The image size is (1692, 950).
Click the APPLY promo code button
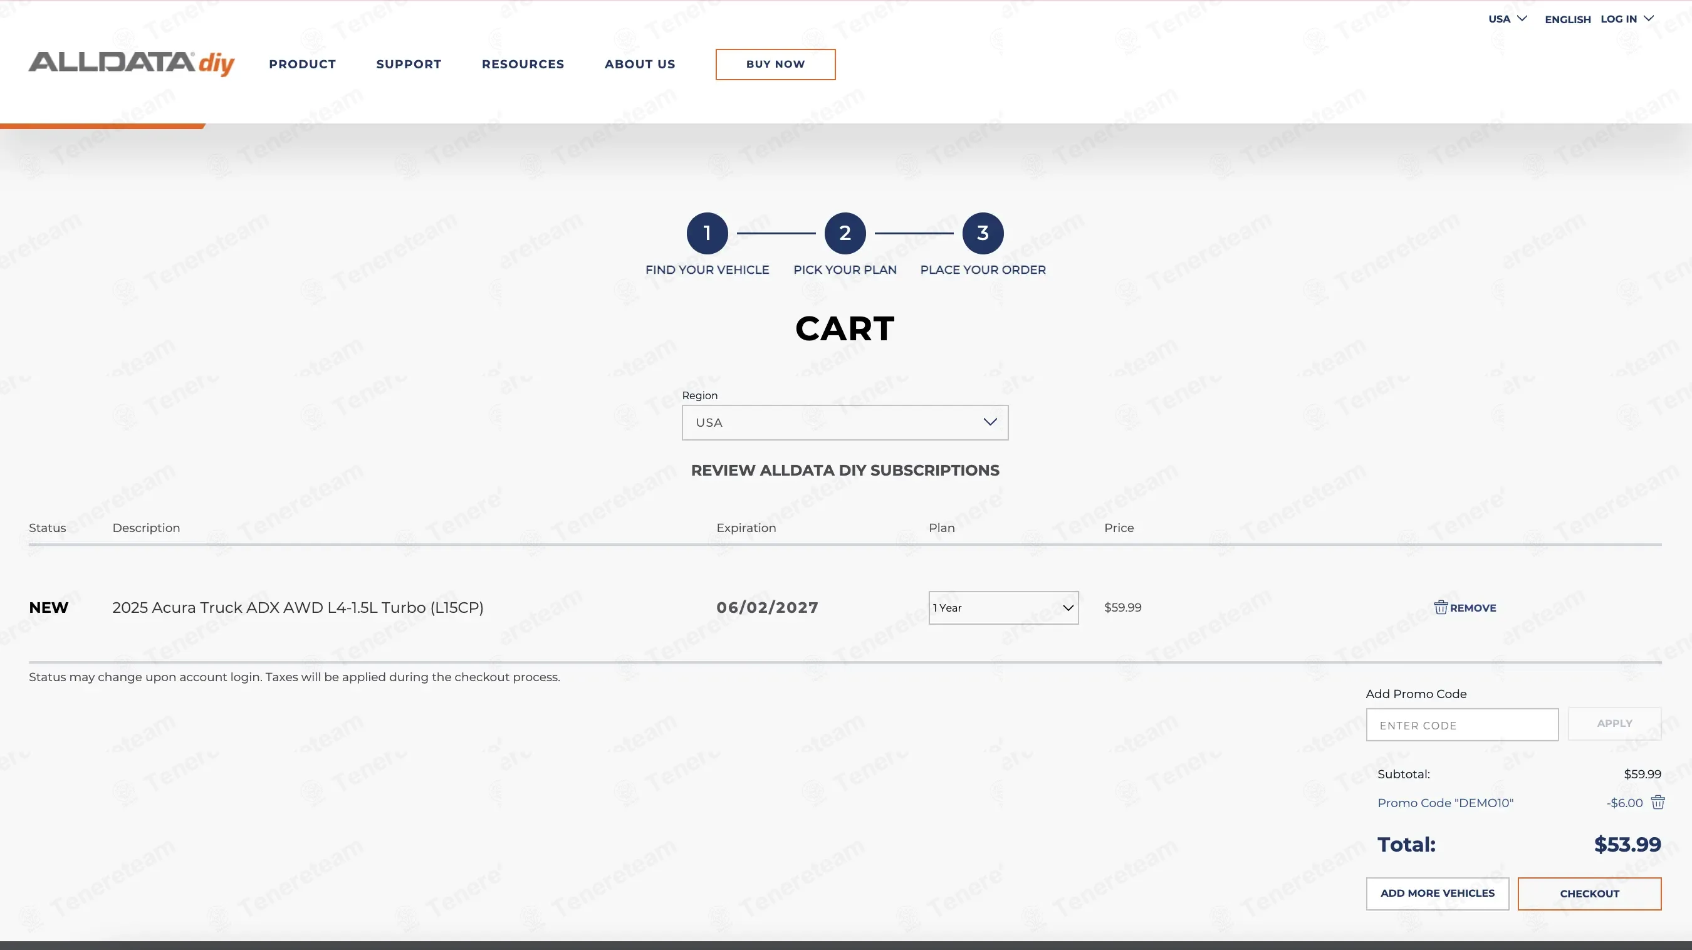[1614, 723]
